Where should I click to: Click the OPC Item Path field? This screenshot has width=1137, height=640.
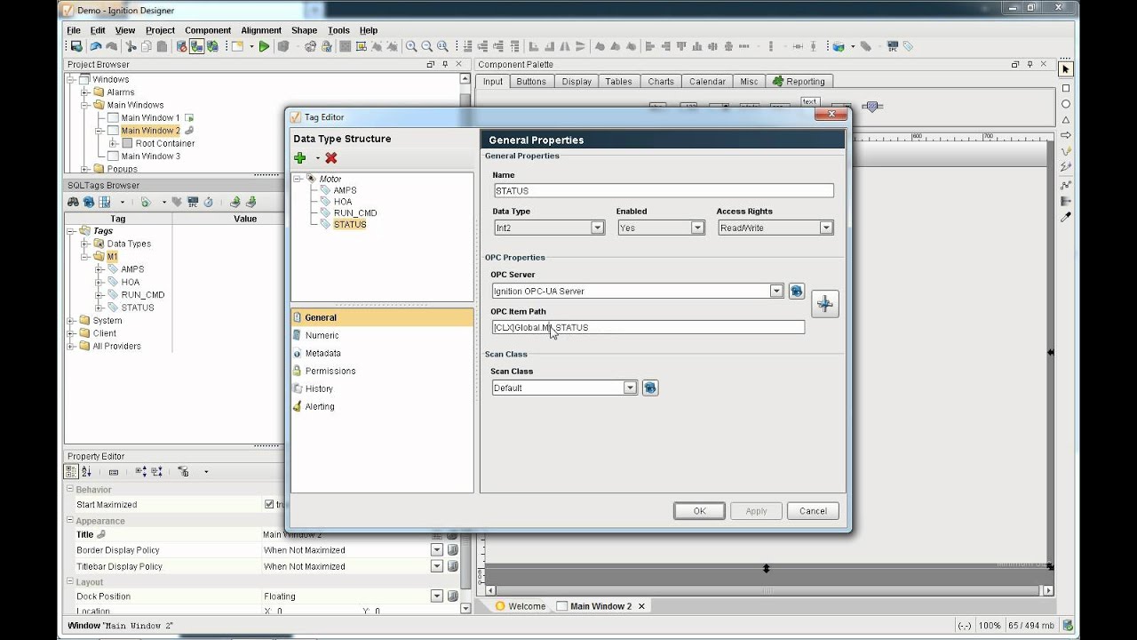pyautogui.click(x=648, y=327)
